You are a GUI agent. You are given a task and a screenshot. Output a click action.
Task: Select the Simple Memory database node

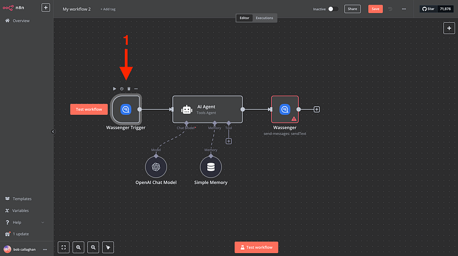(x=211, y=167)
